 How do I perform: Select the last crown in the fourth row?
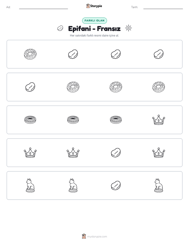point(159,153)
